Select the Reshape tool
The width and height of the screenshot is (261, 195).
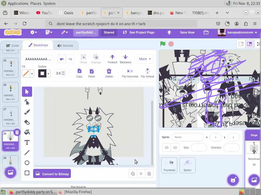27,102
